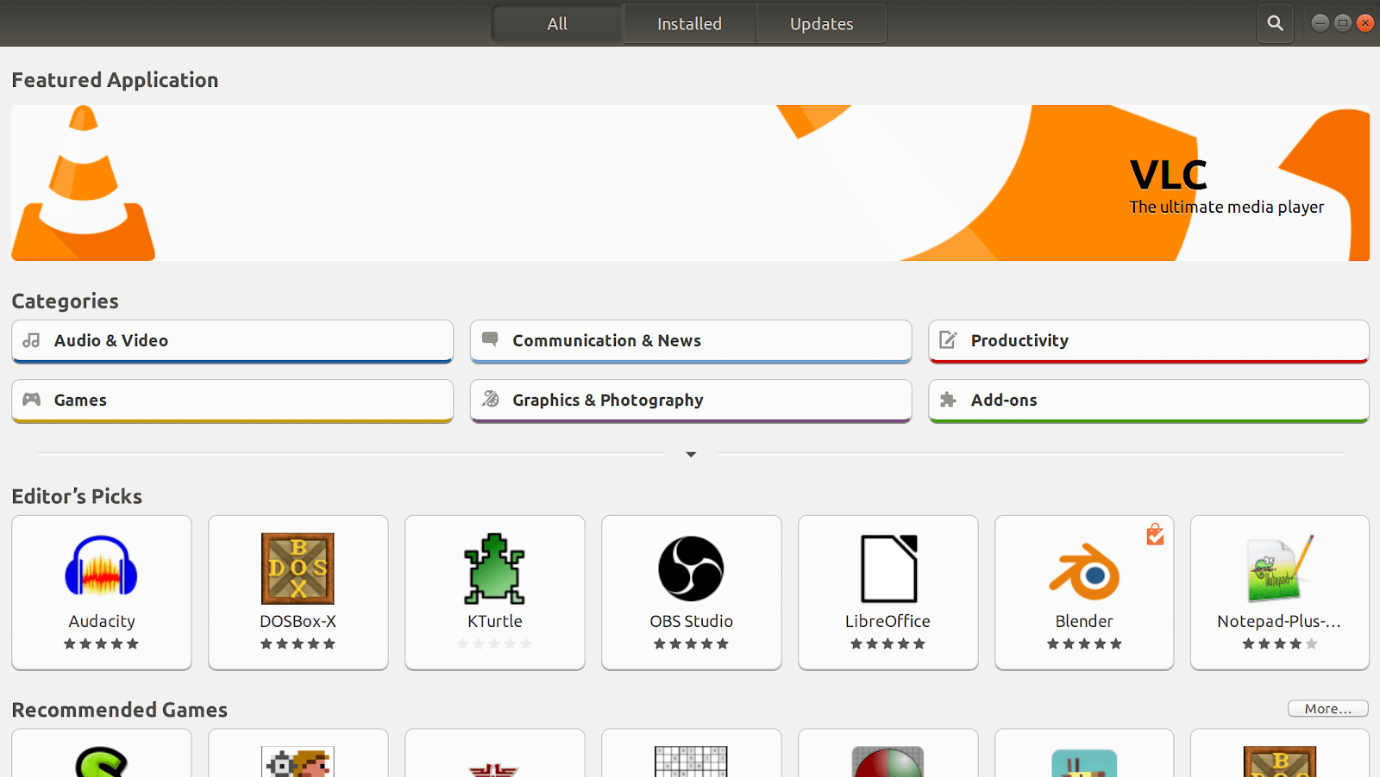Switch to the Installed tab

(689, 24)
